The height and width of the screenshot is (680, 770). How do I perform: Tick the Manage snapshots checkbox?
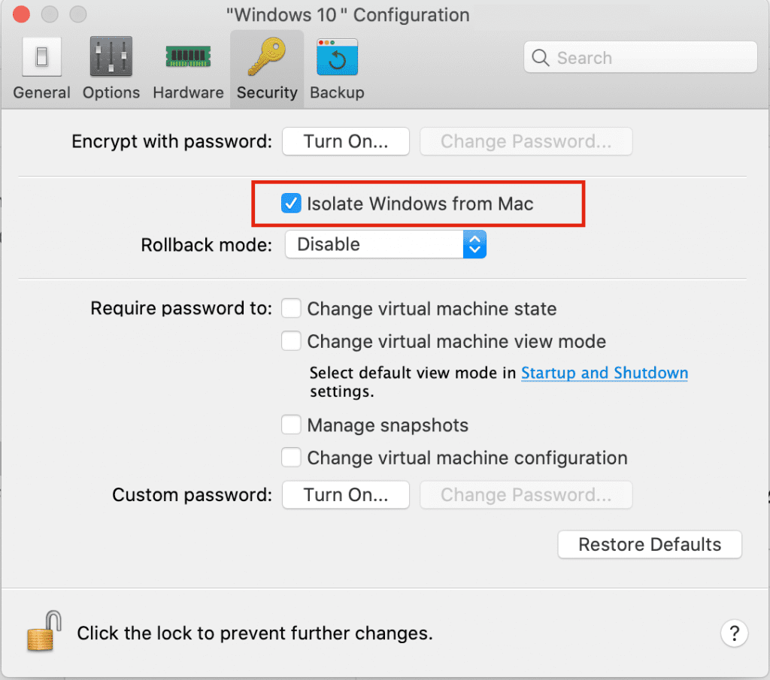[x=291, y=425]
